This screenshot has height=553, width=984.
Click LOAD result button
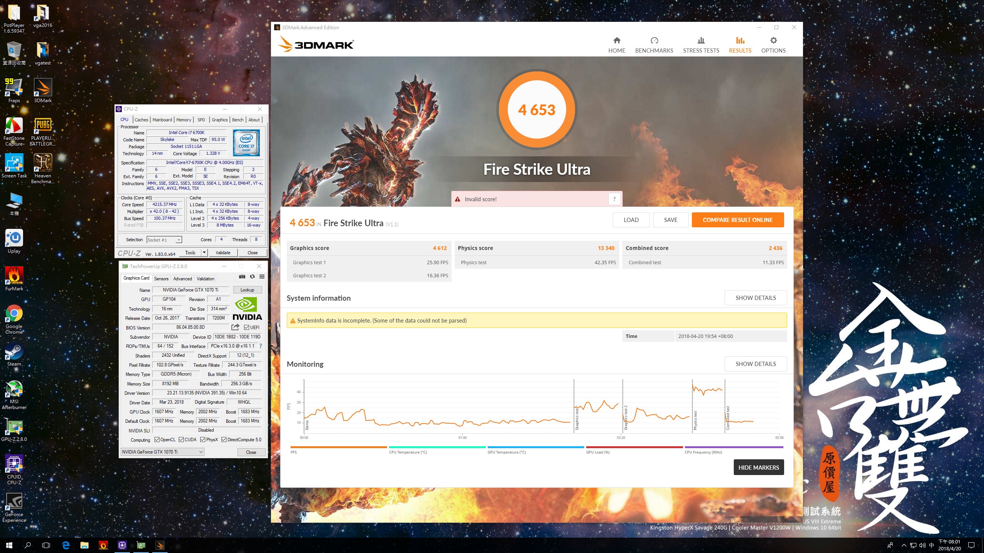[631, 220]
